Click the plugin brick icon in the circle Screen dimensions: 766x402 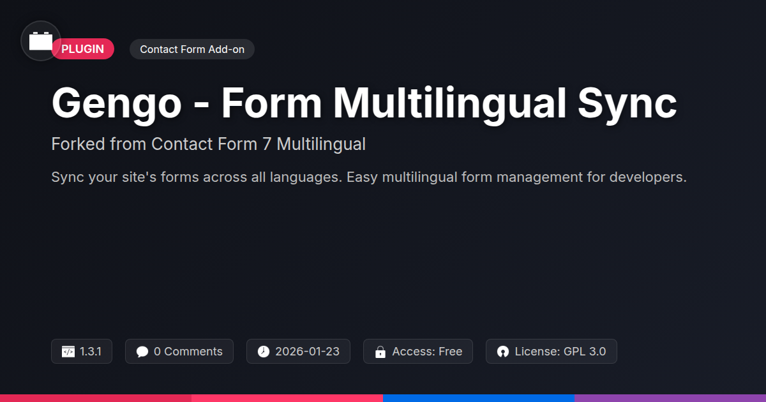pyautogui.click(x=41, y=41)
